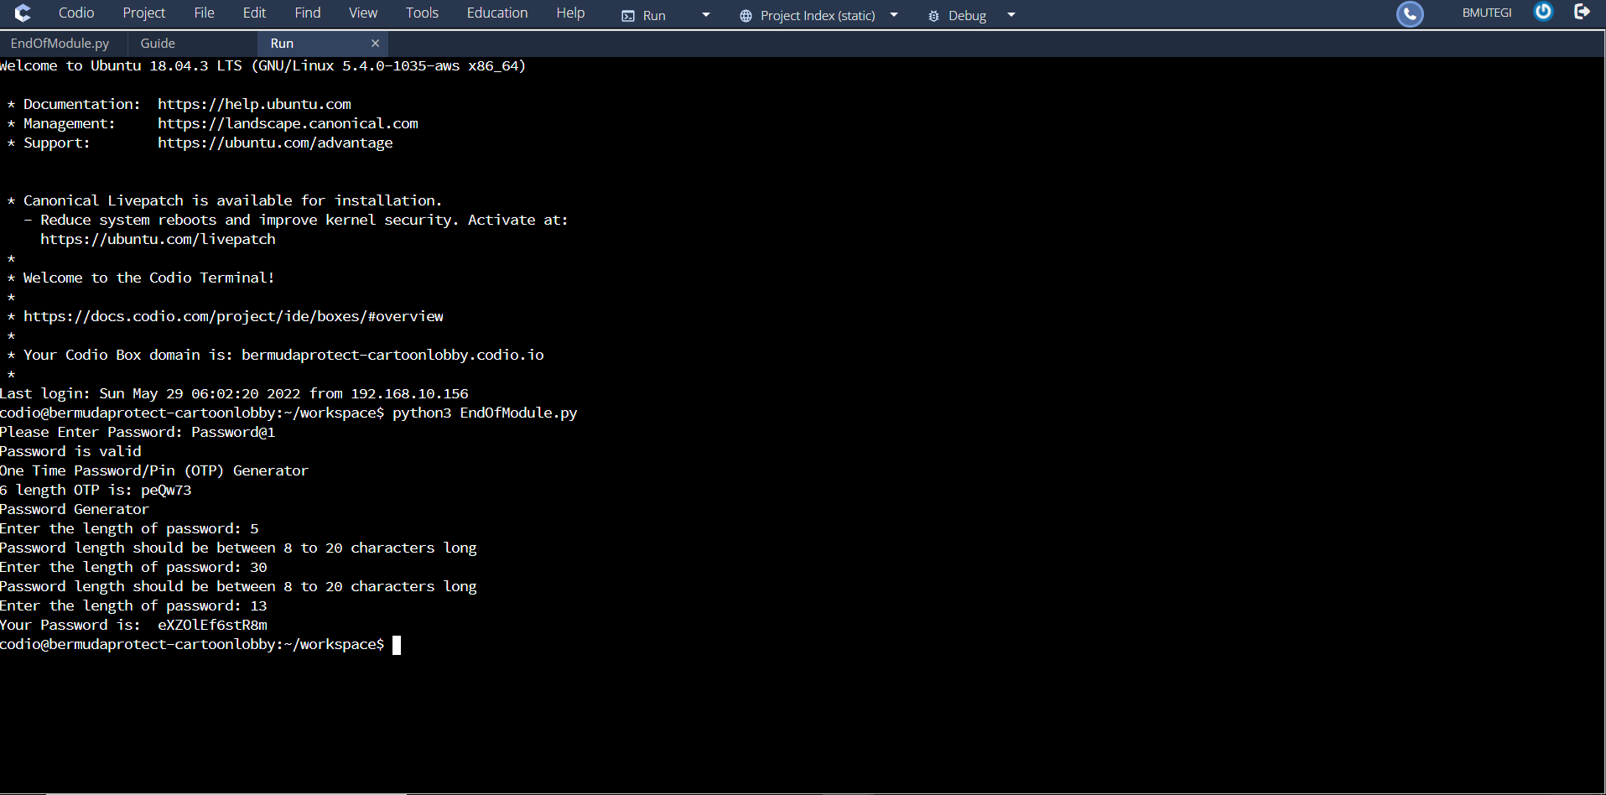Image resolution: width=1606 pixels, height=795 pixels.
Task: Click the generated password eXZOlEf6stR8m
Action: [212, 625]
